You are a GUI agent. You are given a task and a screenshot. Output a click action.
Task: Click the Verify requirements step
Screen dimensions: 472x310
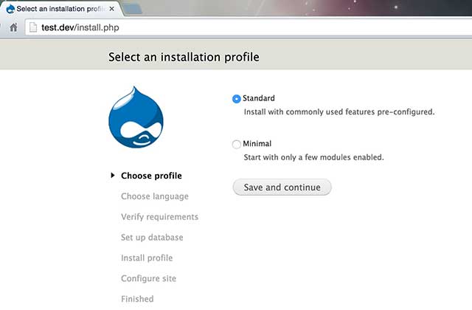tap(159, 217)
